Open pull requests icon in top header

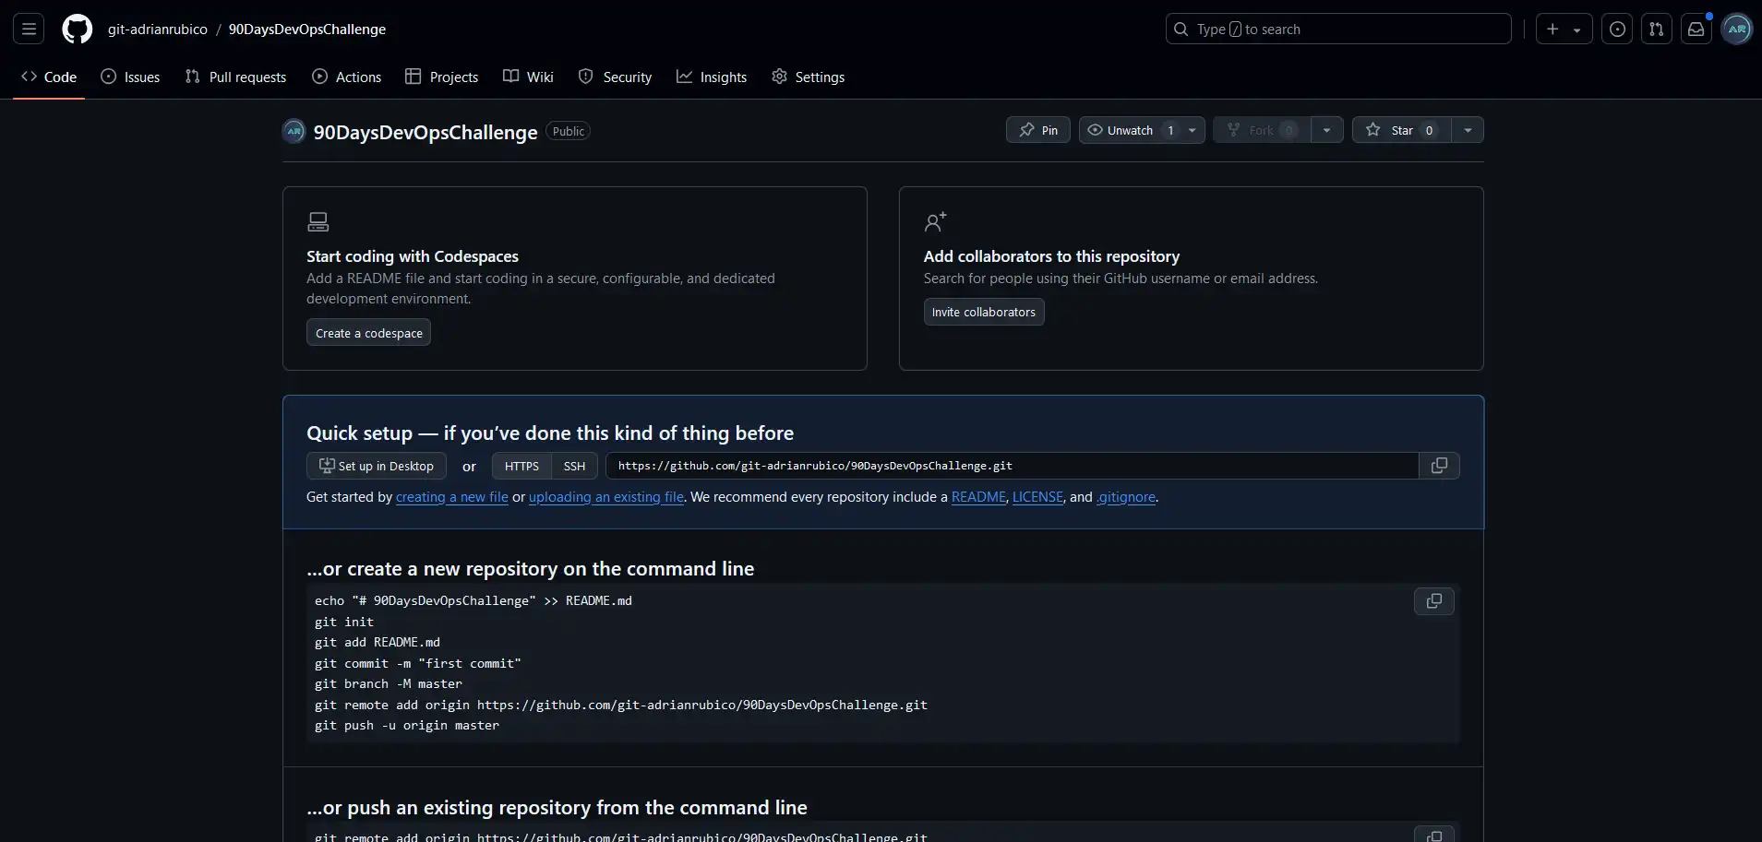tap(1657, 30)
